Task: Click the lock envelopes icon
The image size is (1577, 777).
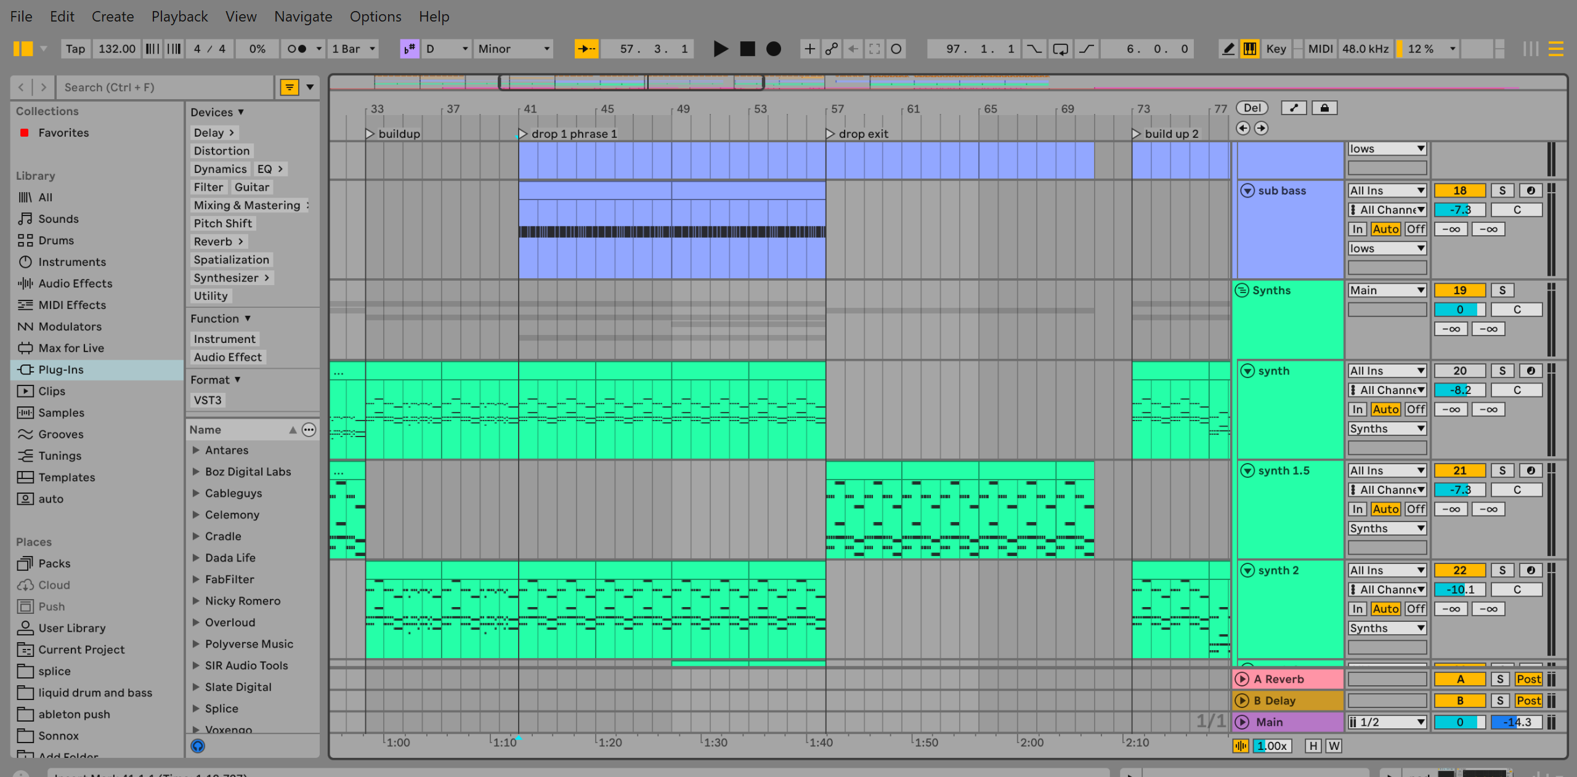Action: pos(1324,108)
